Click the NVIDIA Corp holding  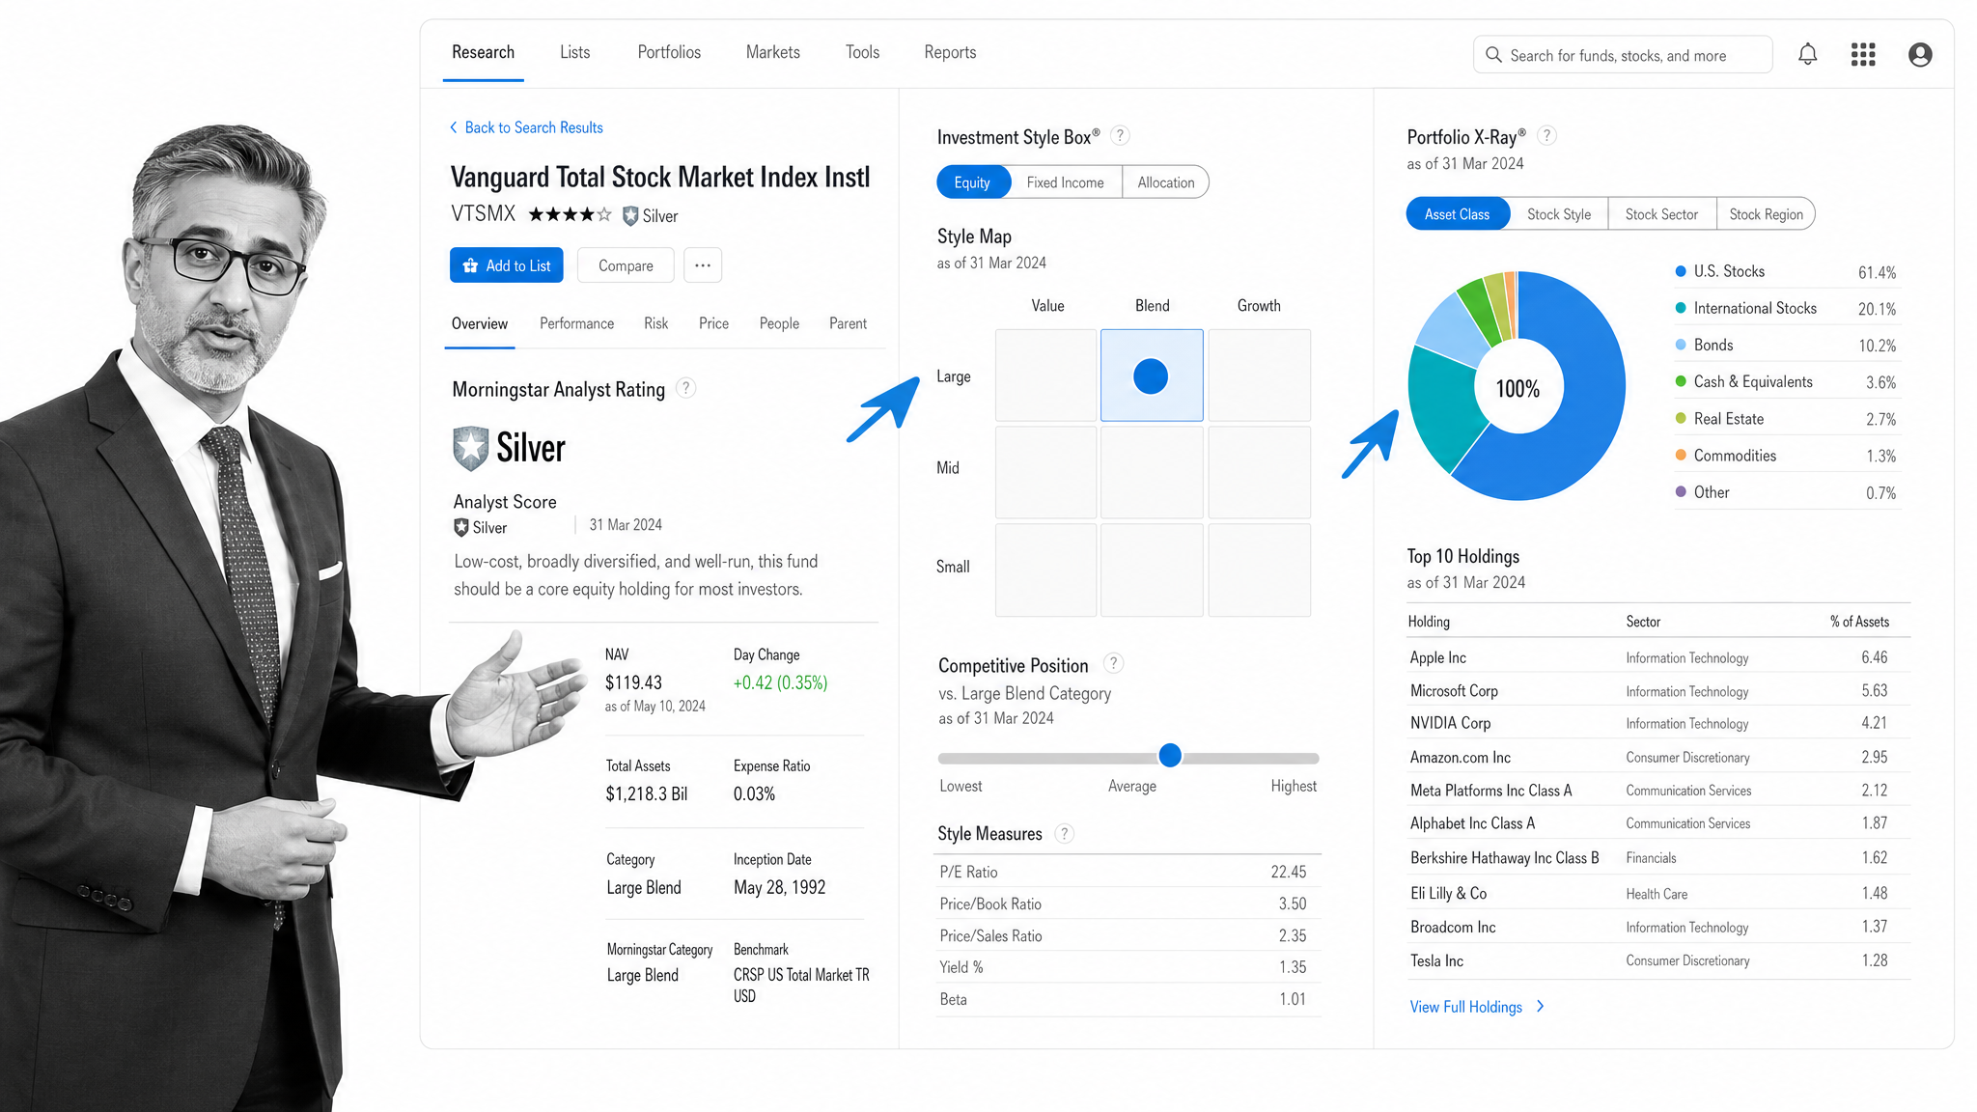pos(1450,723)
